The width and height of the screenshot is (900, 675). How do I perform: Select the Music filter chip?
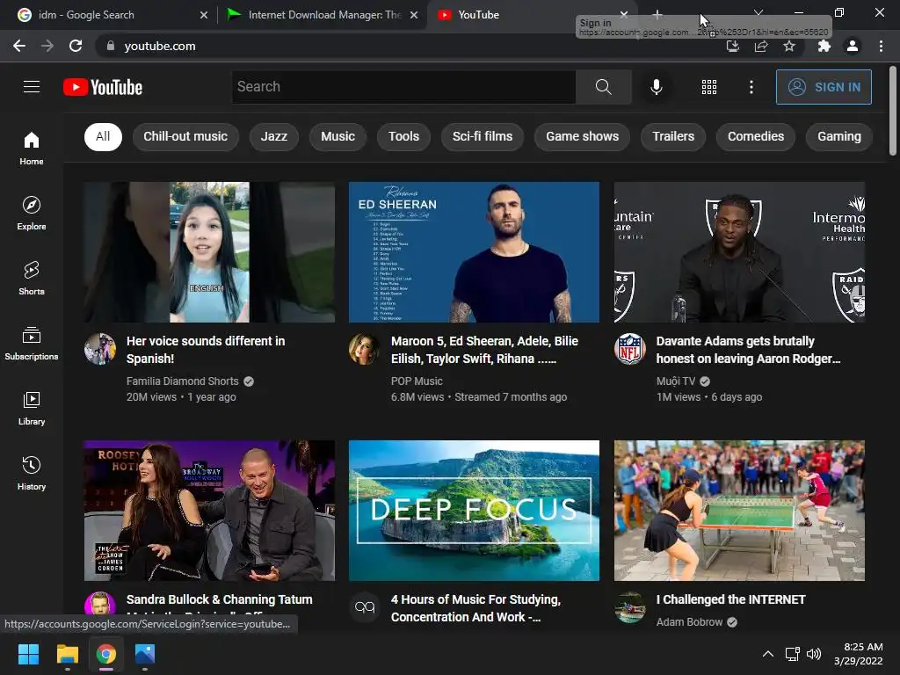click(x=337, y=136)
